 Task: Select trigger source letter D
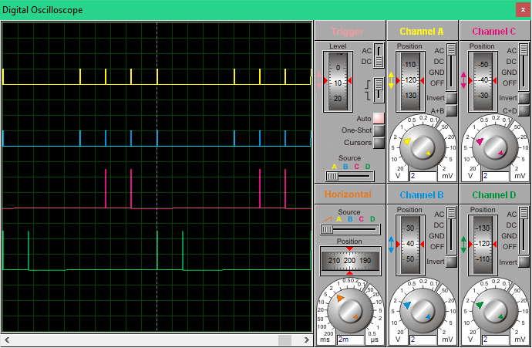point(368,167)
